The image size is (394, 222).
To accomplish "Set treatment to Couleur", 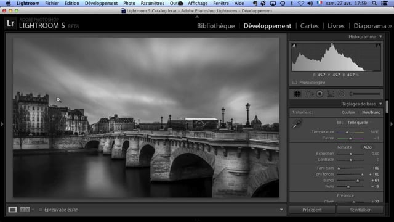I will [348, 112].
